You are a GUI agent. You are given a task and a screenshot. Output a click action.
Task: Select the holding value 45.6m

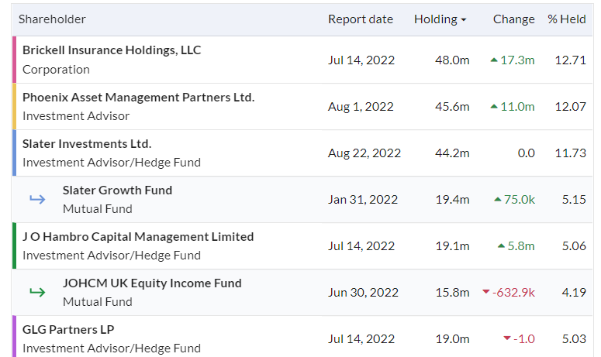tap(452, 107)
